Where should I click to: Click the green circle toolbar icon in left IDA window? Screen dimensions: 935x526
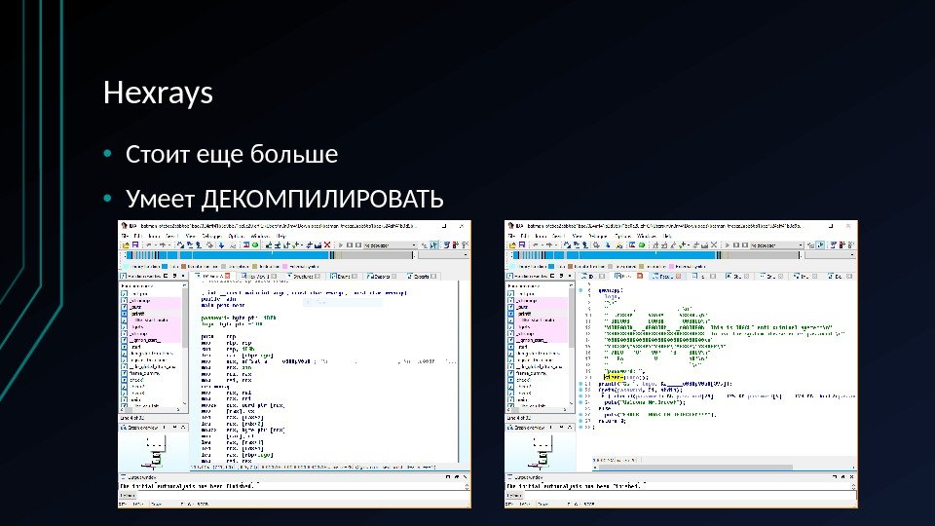pyautogui.click(x=255, y=245)
